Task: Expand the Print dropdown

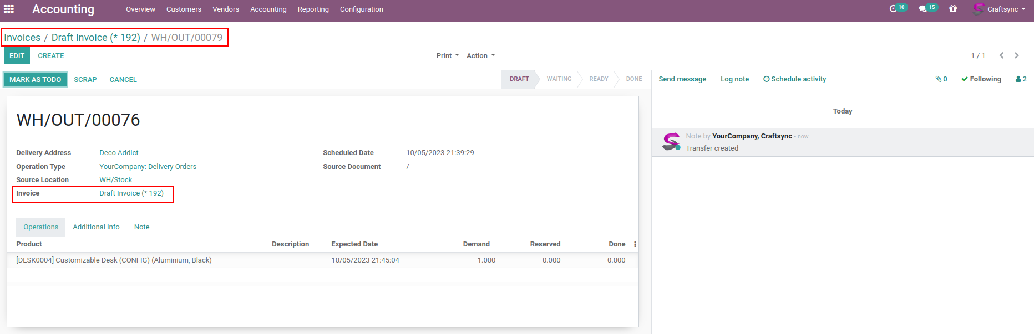Action: (x=447, y=56)
